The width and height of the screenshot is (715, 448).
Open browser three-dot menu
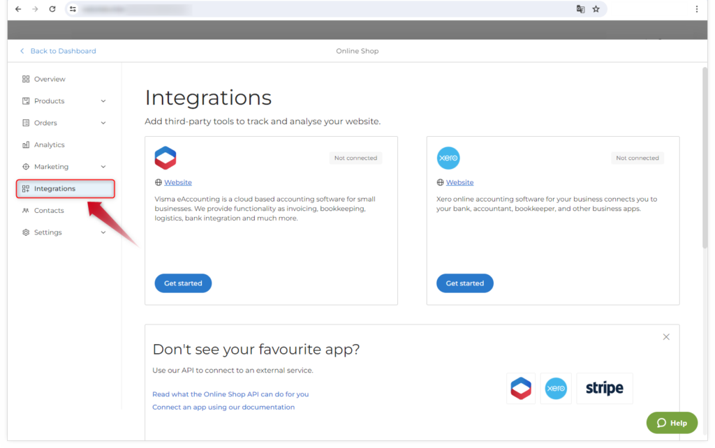(x=696, y=9)
